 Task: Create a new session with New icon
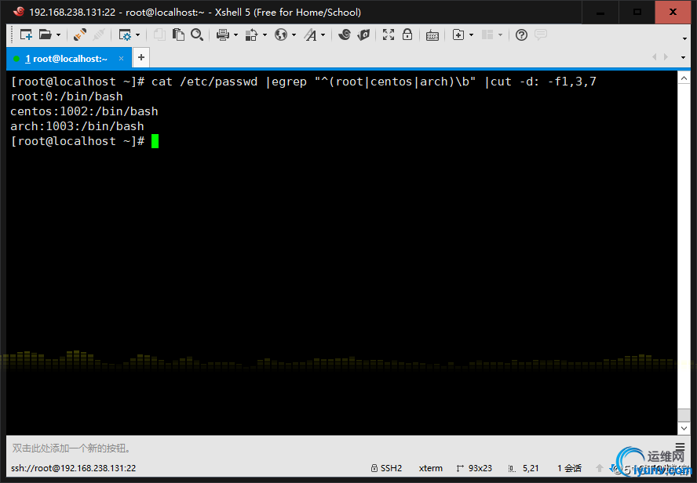click(26, 34)
